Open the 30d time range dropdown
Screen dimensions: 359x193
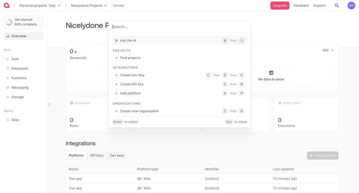(327, 50)
